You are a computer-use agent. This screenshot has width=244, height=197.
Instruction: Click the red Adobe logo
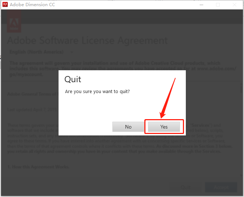click(x=14, y=21)
